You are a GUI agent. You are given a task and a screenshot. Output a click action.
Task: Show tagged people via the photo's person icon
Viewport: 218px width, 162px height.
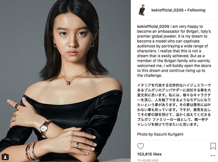(x=5, y=157)
